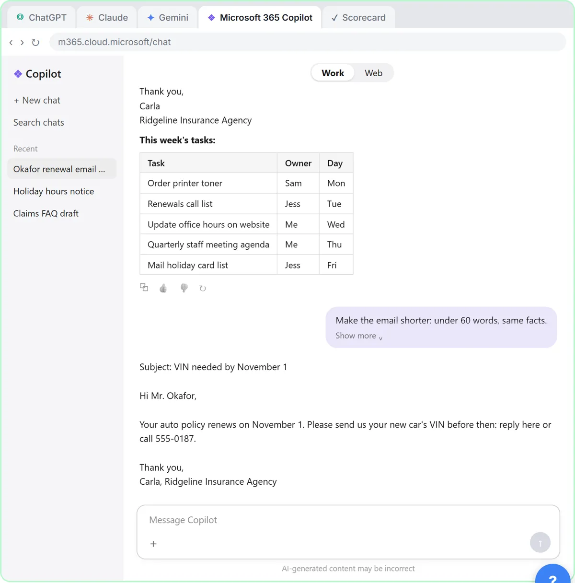Click the Mail holiday card list cell
The height and width of the screenshot is (583, 575).
(208, 265)
